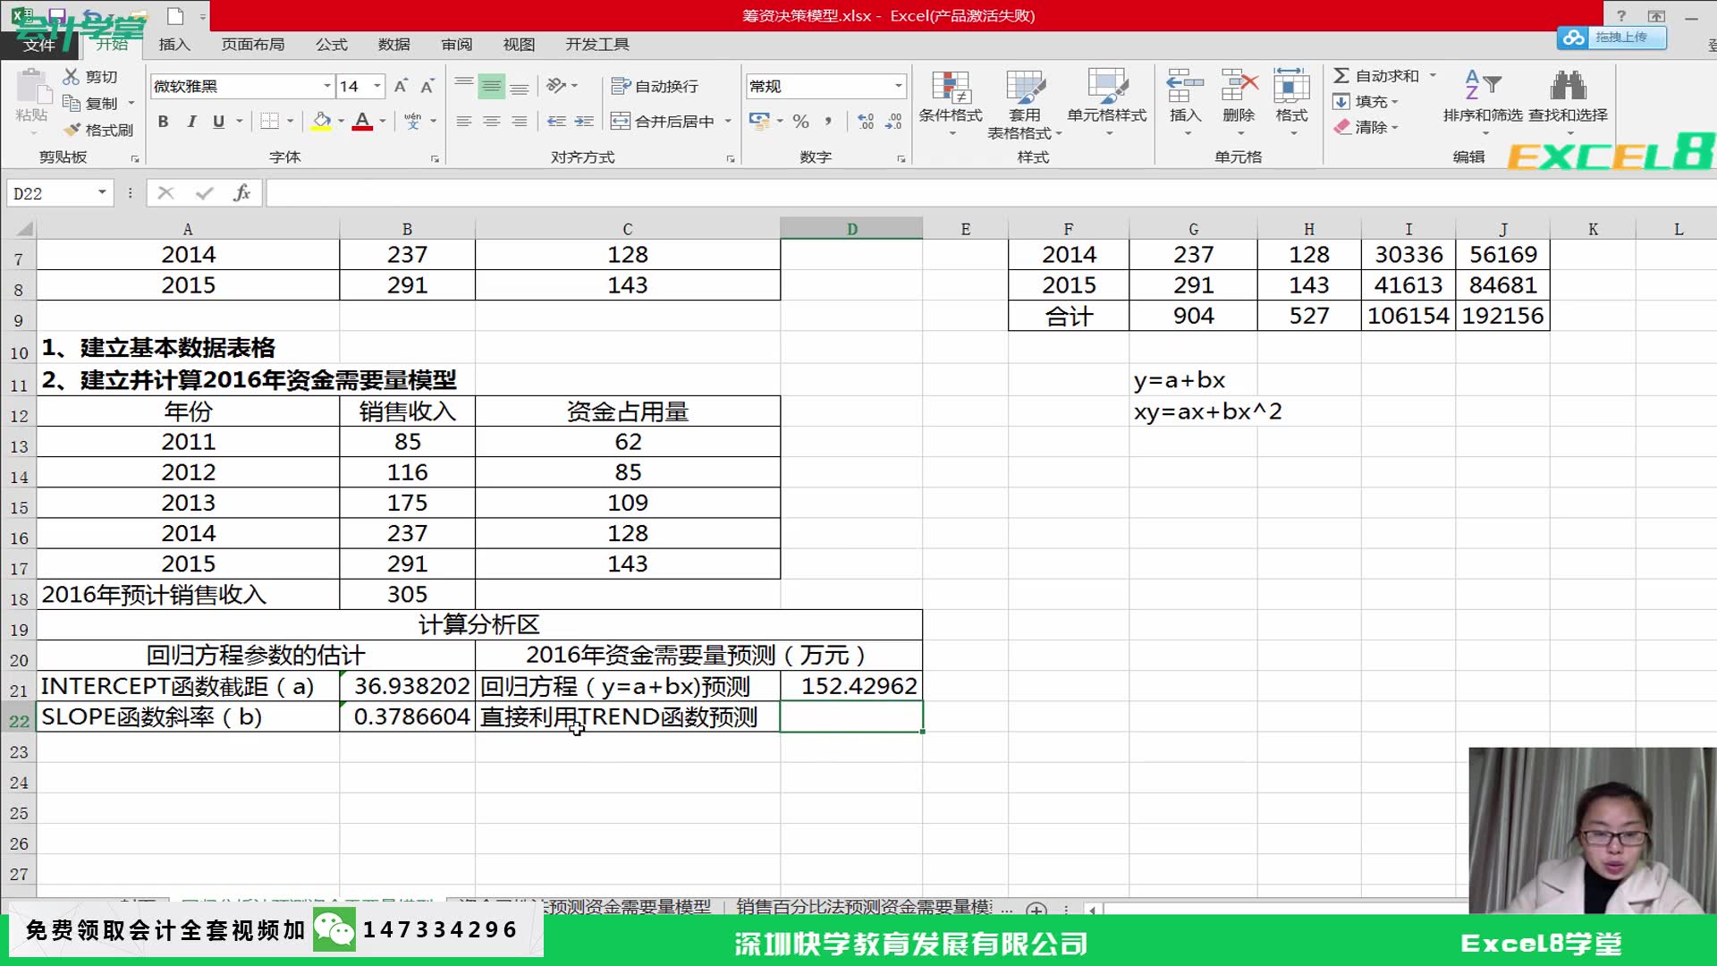Toggle bold formatting for the selection
The height and width of the screenshot is (966, 1717).
tap(163, 122)
